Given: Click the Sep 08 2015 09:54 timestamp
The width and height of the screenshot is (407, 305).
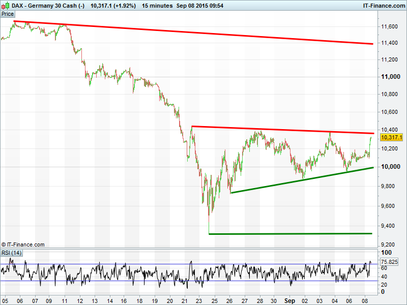Looking at the screenshot, I should 199,6.
